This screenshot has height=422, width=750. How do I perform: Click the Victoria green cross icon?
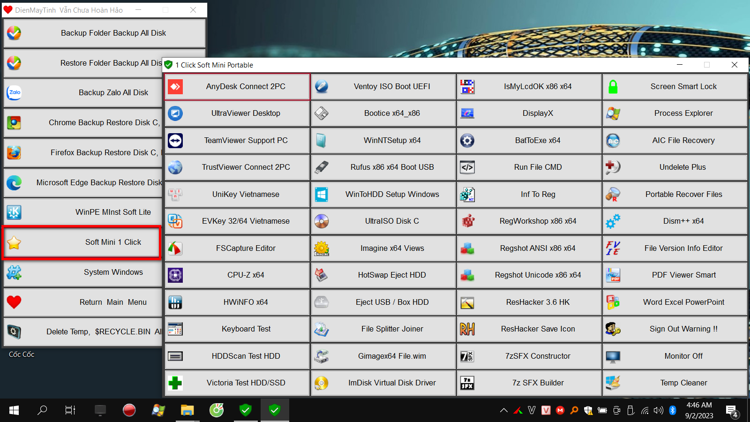(175, 383)
